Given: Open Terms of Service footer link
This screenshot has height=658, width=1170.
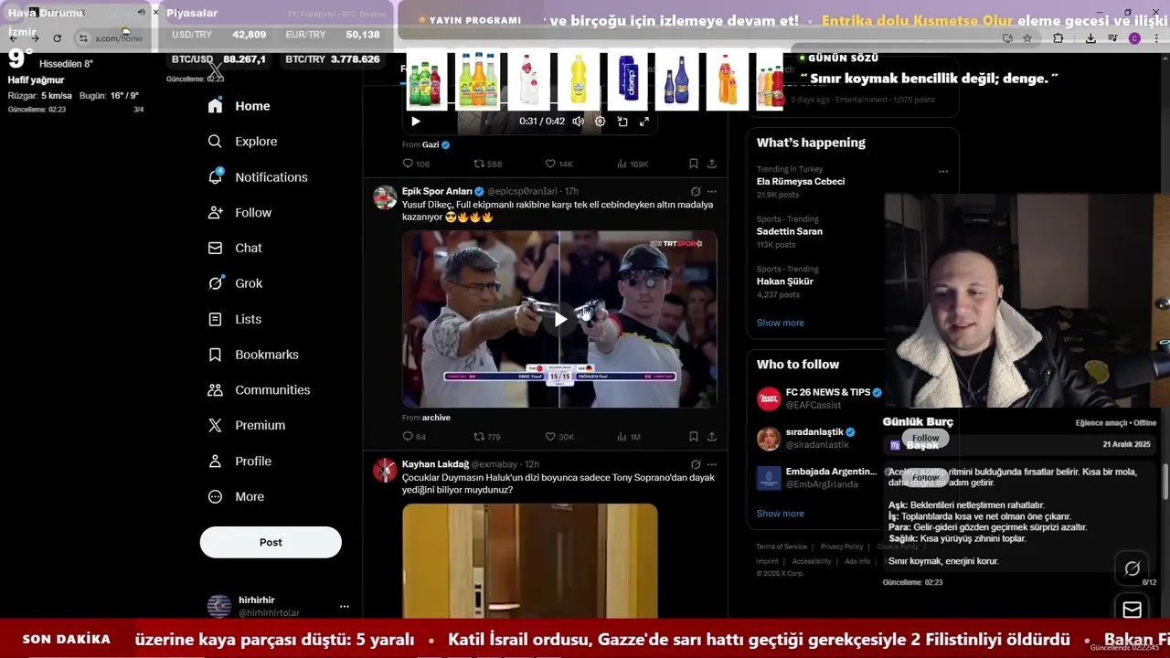Looking at the screenshot, I should point(782,547).
